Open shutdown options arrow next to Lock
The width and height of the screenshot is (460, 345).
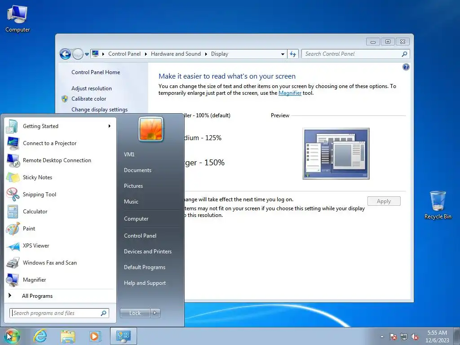(155, 313)
